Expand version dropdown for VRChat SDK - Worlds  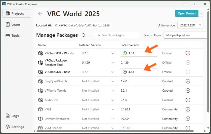coord(113,53)
